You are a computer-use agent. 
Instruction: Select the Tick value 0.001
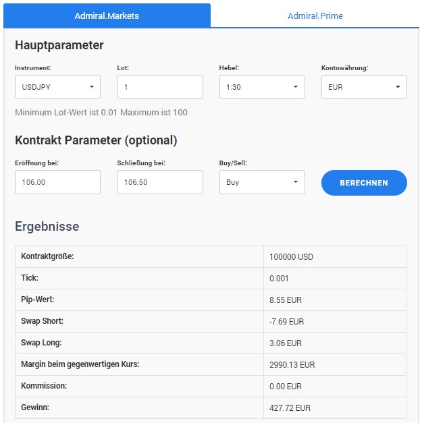pos(278,279)
